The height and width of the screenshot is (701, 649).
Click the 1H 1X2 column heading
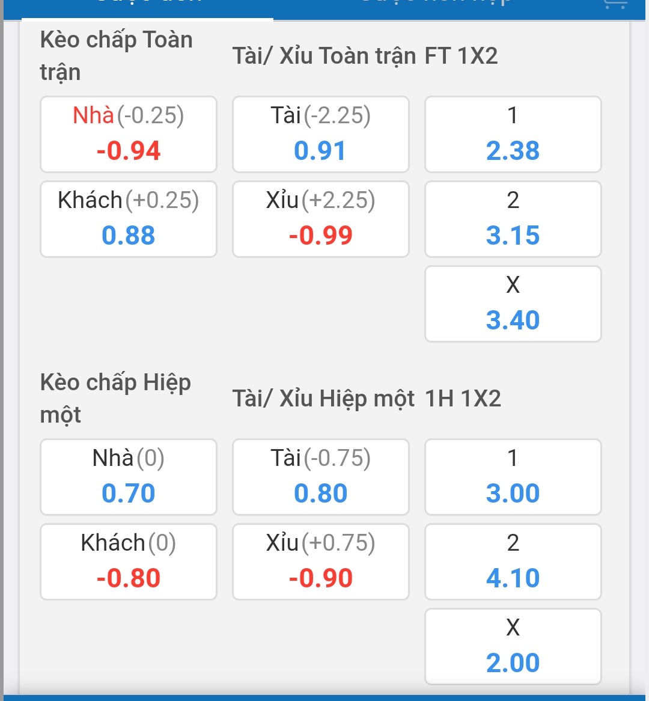click(x=463, y=399)
